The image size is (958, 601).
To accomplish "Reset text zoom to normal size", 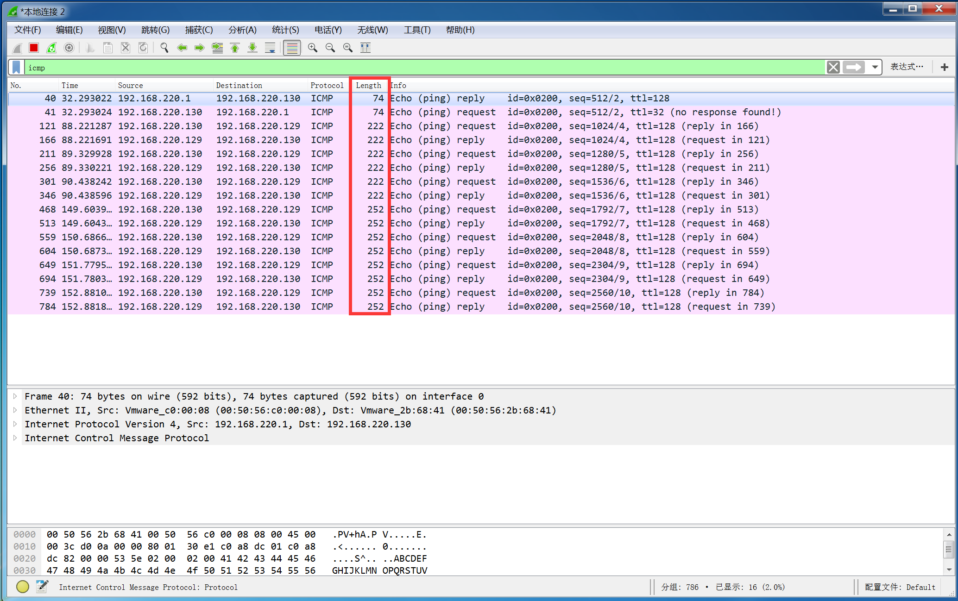I will click(348, 48).
